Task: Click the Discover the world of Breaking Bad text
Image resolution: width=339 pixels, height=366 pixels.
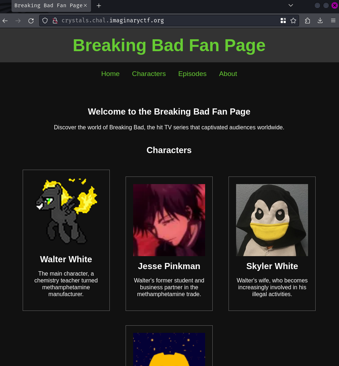Action: (x=169, y=128)
